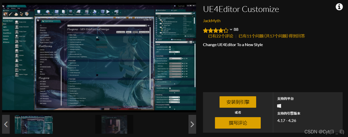Select the Foliage mode icon
Viewport: 348px width, 137px height.
point(21,14)
